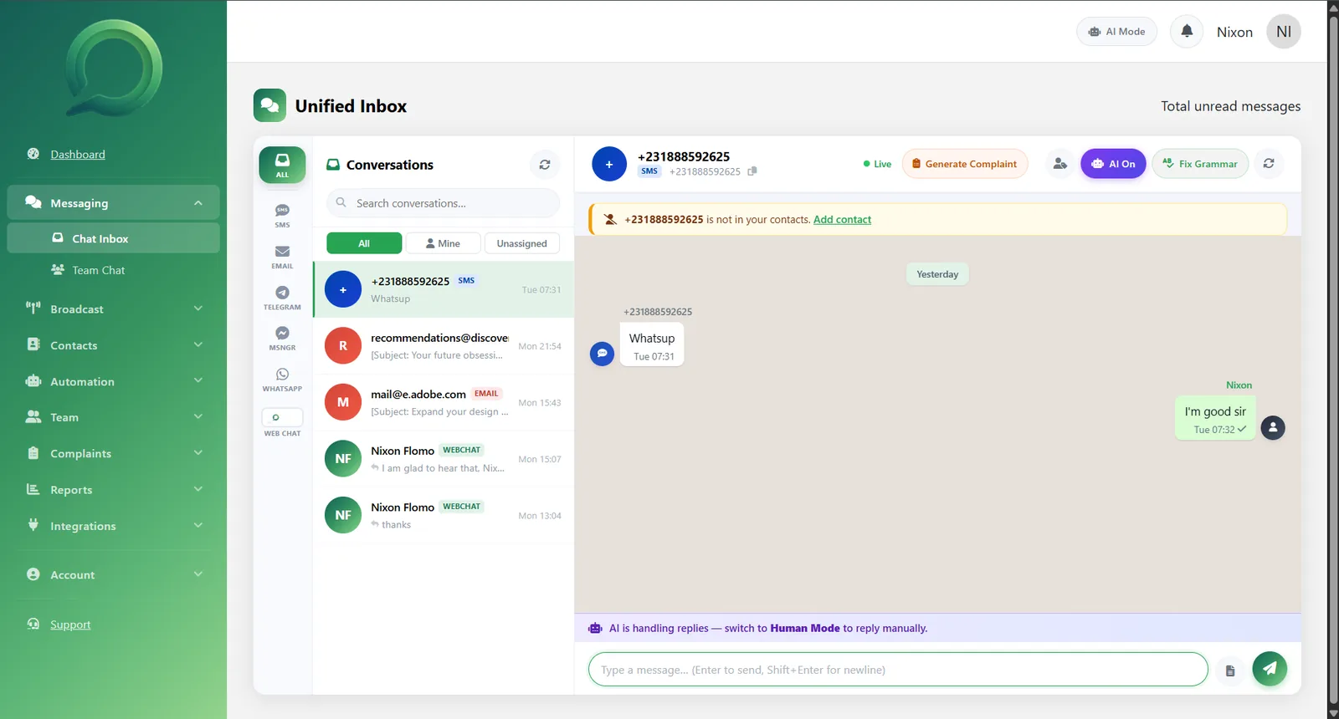
Task: Select the All conversations tab
Action: 364,243
